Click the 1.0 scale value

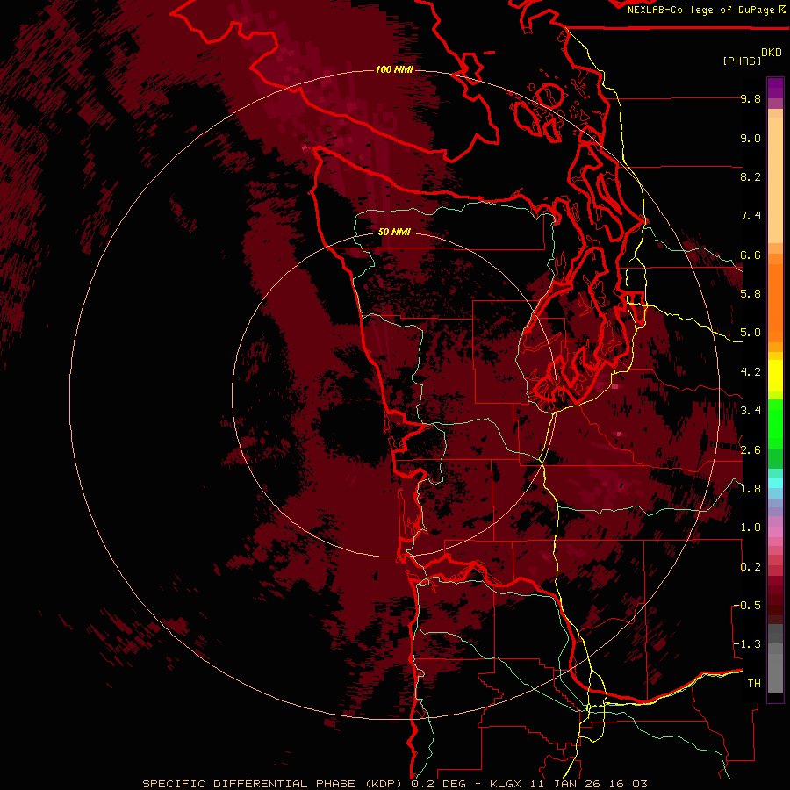750,528
